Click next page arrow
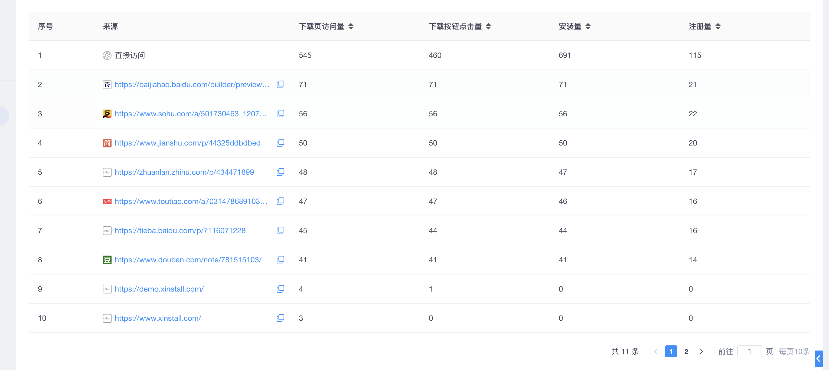829x370 pixels. pos(701,351)
